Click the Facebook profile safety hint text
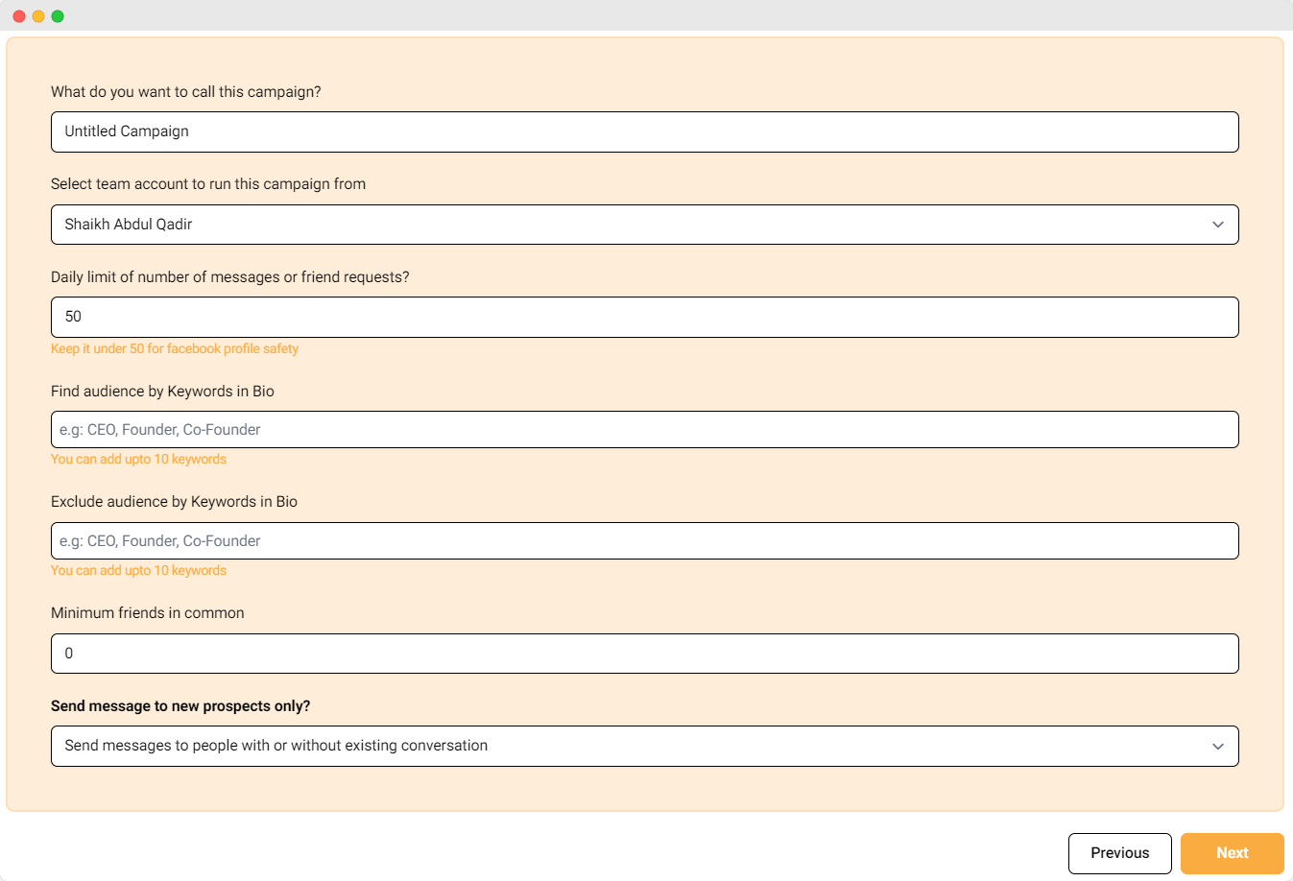Screen dimensions: 1293x881 tap(175, 349)
